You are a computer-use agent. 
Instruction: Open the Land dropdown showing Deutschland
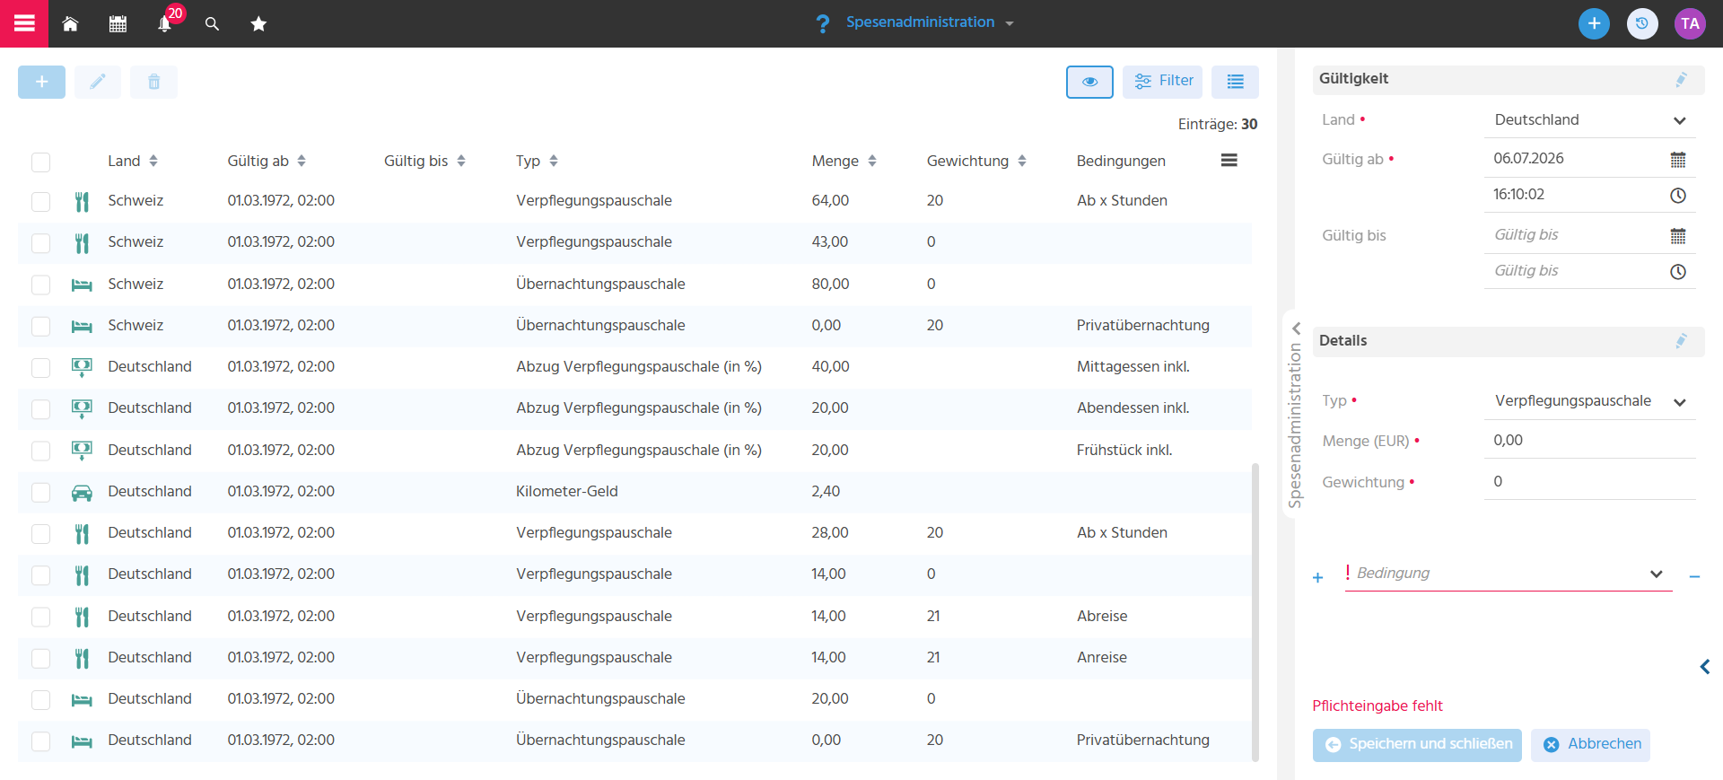pos(1589,120)
